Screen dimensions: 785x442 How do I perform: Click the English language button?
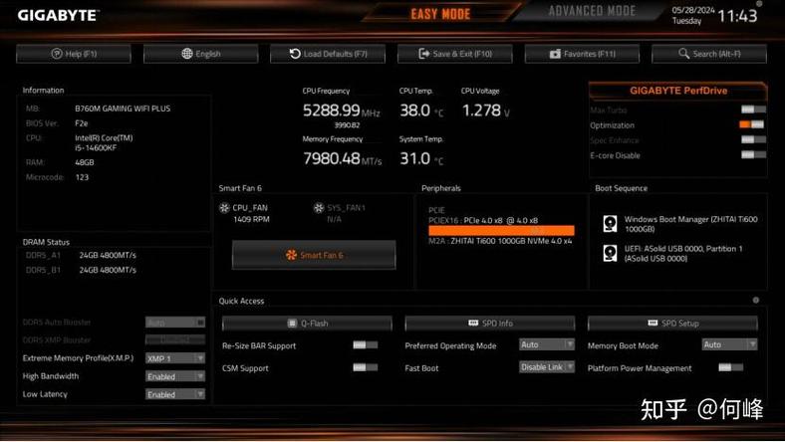201,54
